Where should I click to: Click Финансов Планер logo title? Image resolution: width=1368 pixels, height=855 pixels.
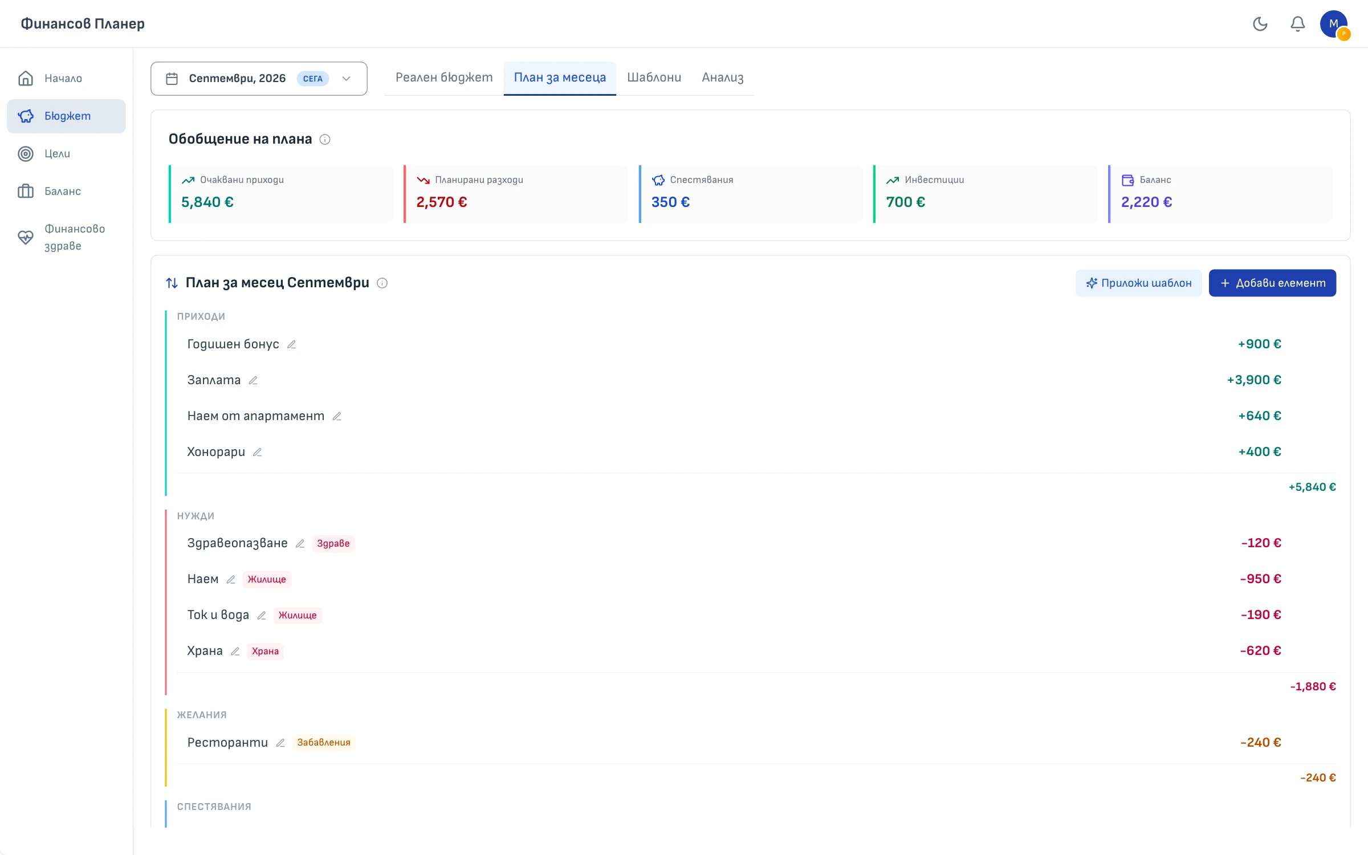pos(83,24)
